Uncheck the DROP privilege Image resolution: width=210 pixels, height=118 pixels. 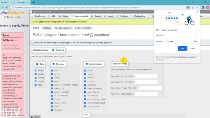(52, 81)
